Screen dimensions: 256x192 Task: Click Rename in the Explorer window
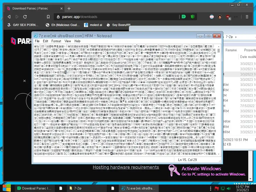231,50
